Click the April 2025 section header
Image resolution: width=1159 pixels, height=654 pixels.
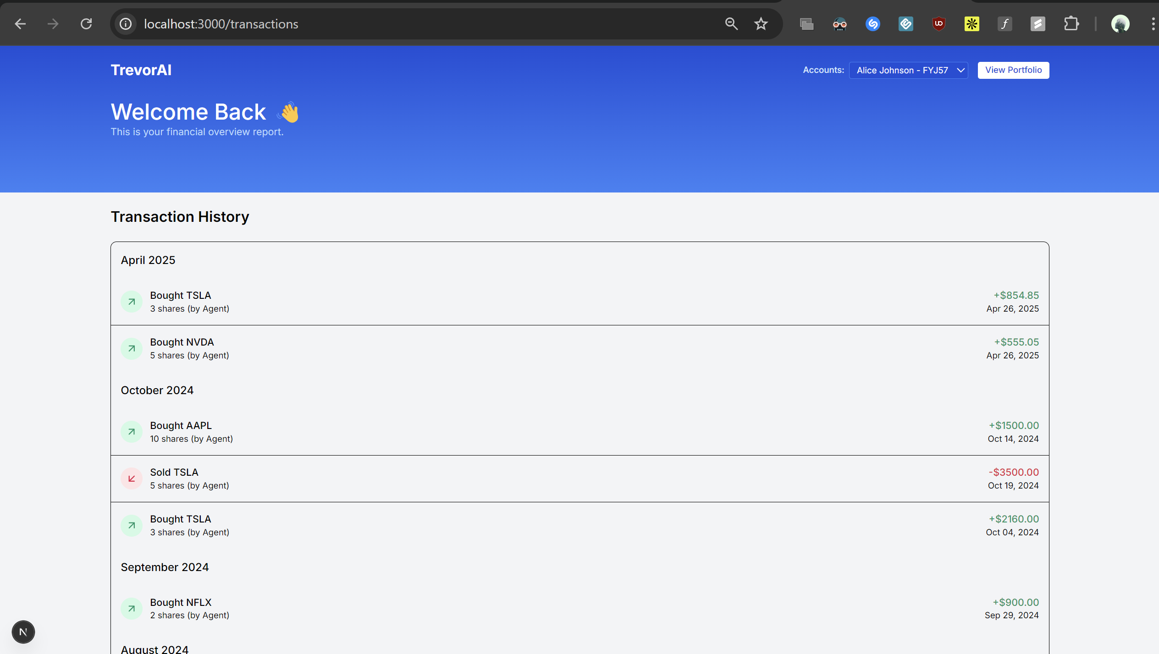(148, 260)
